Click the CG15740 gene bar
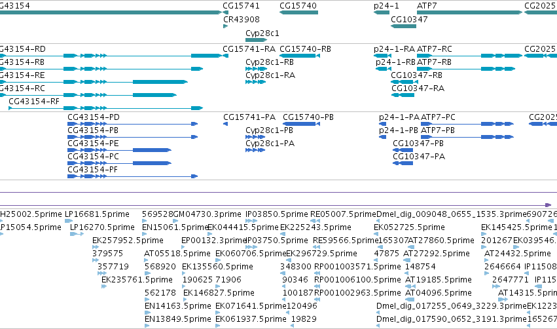This screenshot has height=329, width=557. (298, 12)
